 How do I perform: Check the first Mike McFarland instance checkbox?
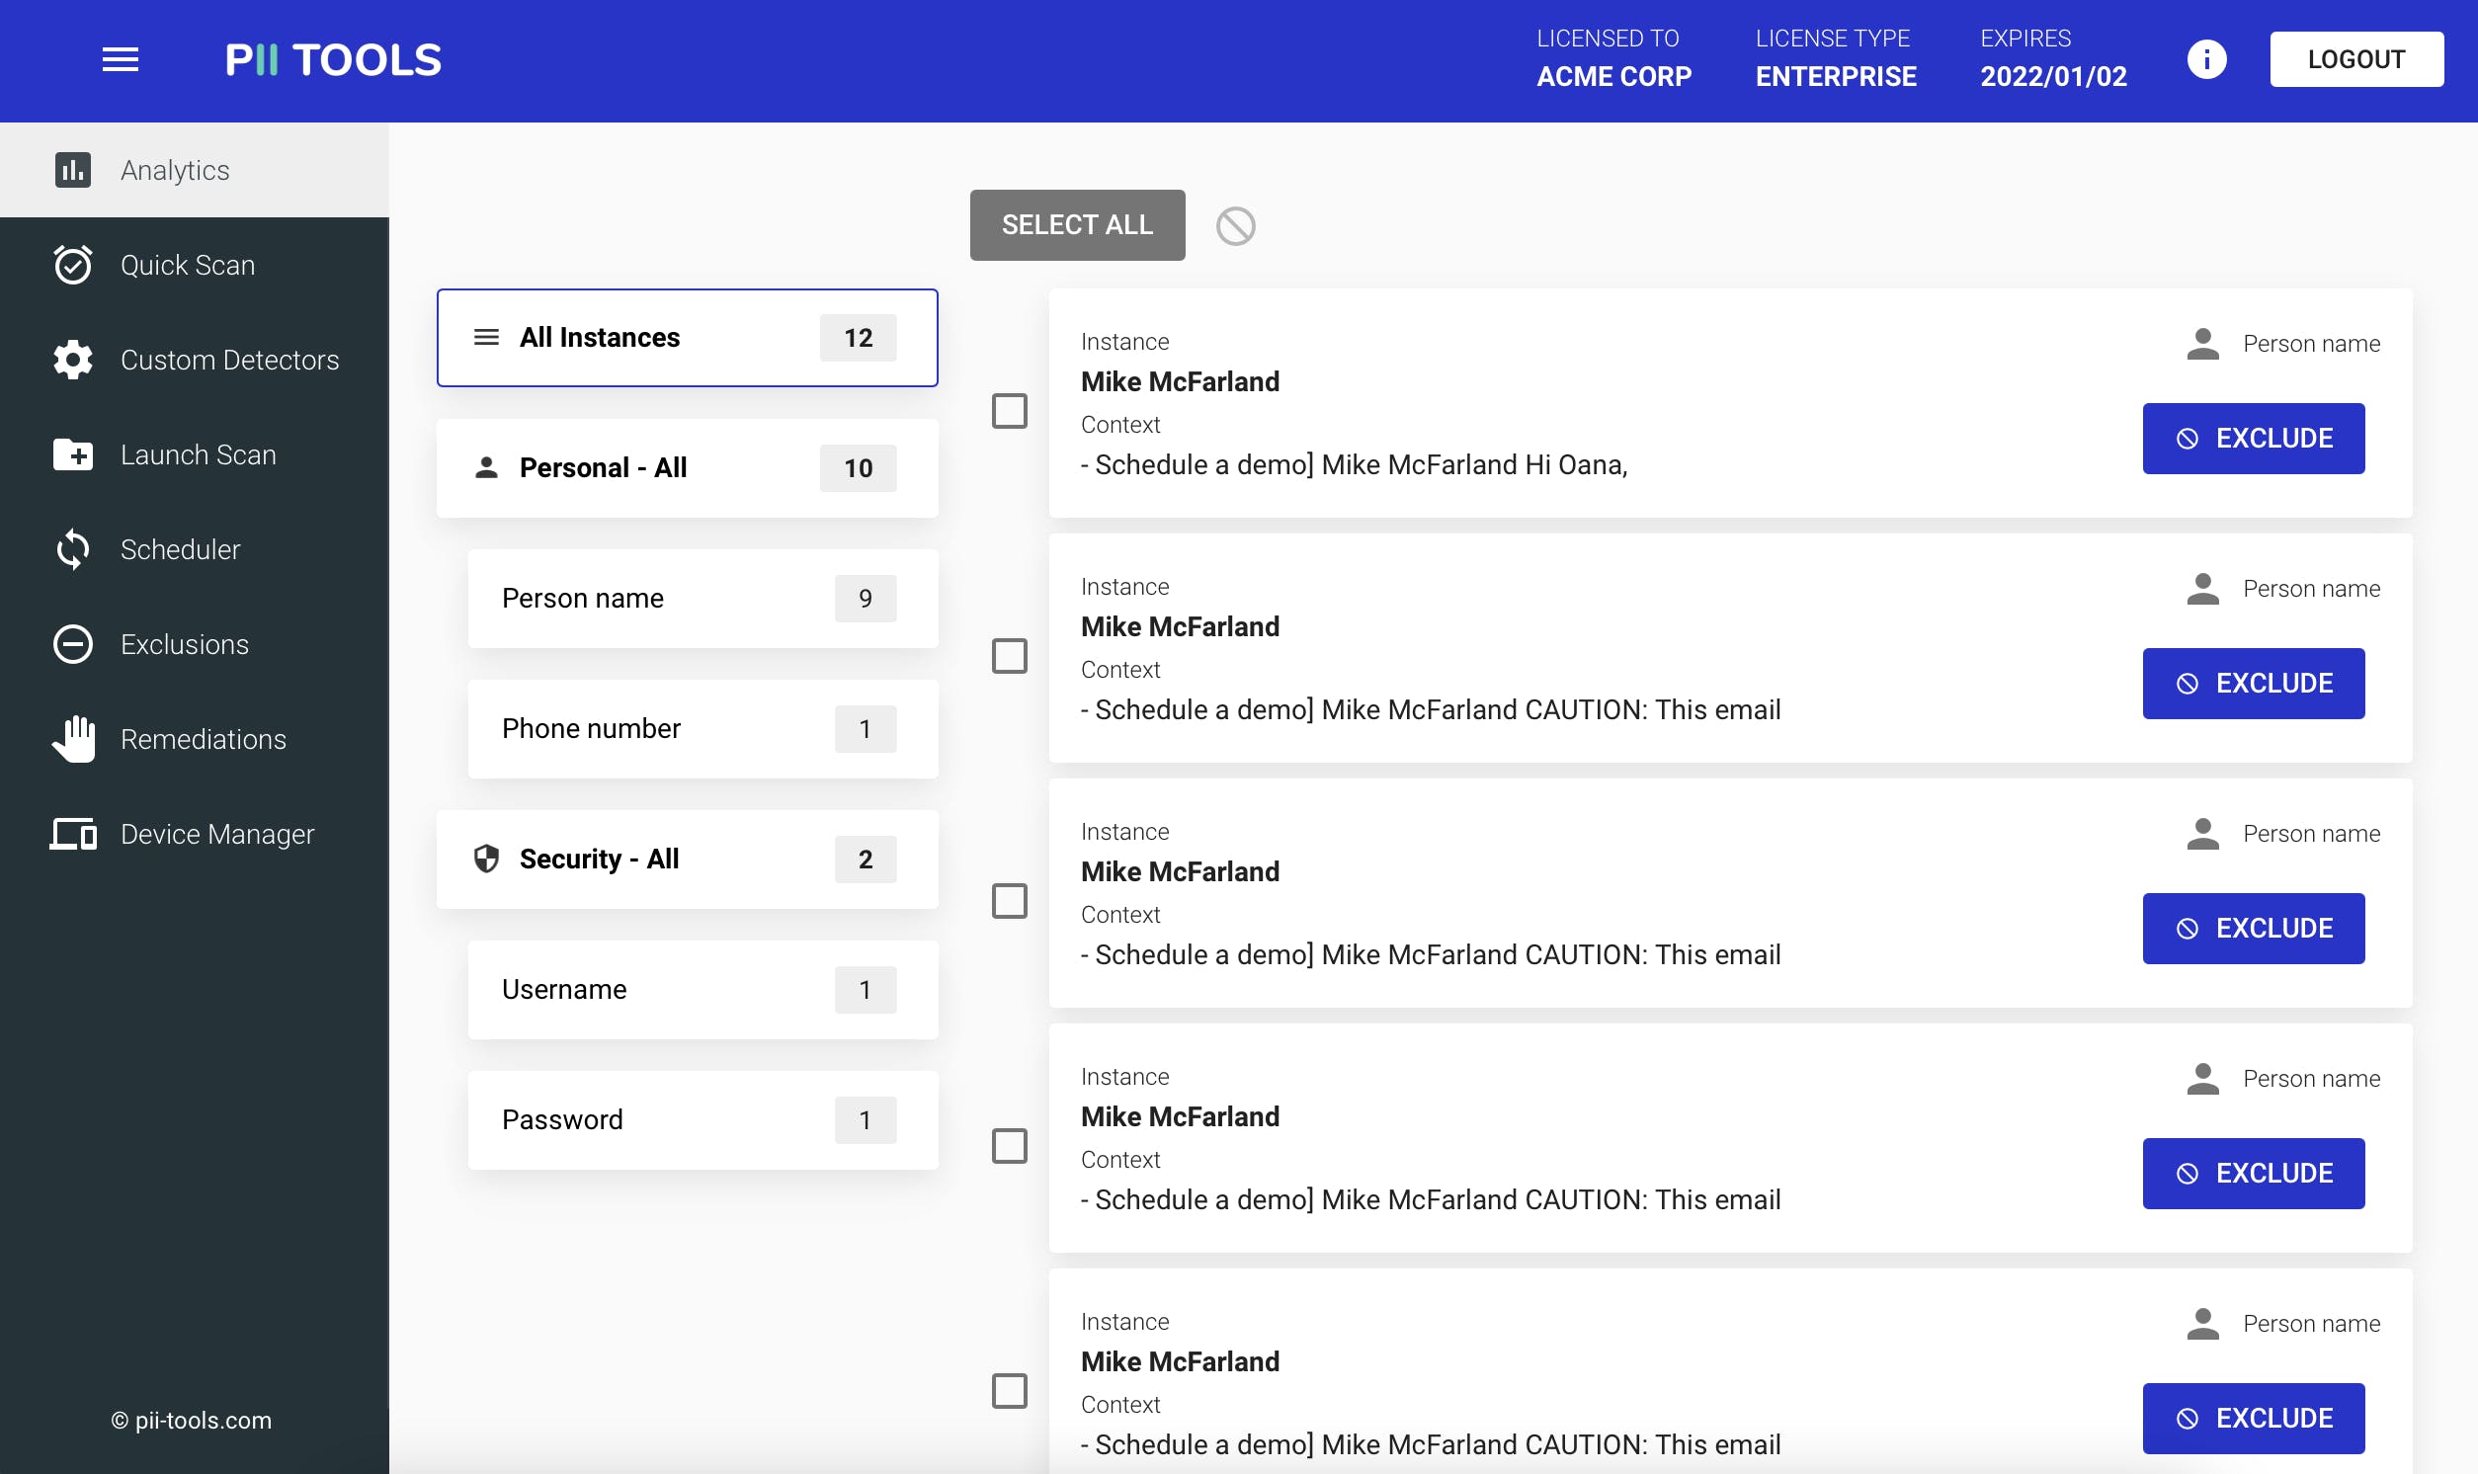point(1009,410)
